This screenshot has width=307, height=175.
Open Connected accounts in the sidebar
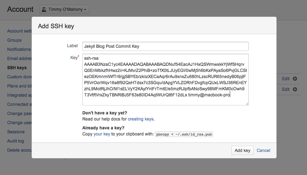[x=19, y=104]
